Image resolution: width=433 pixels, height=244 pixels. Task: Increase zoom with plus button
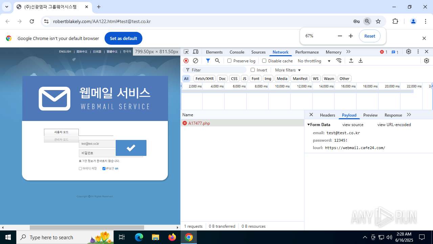351,36
